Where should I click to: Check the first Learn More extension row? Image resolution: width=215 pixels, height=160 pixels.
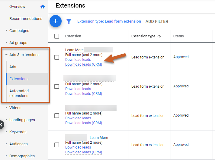(x=57, y=57)
